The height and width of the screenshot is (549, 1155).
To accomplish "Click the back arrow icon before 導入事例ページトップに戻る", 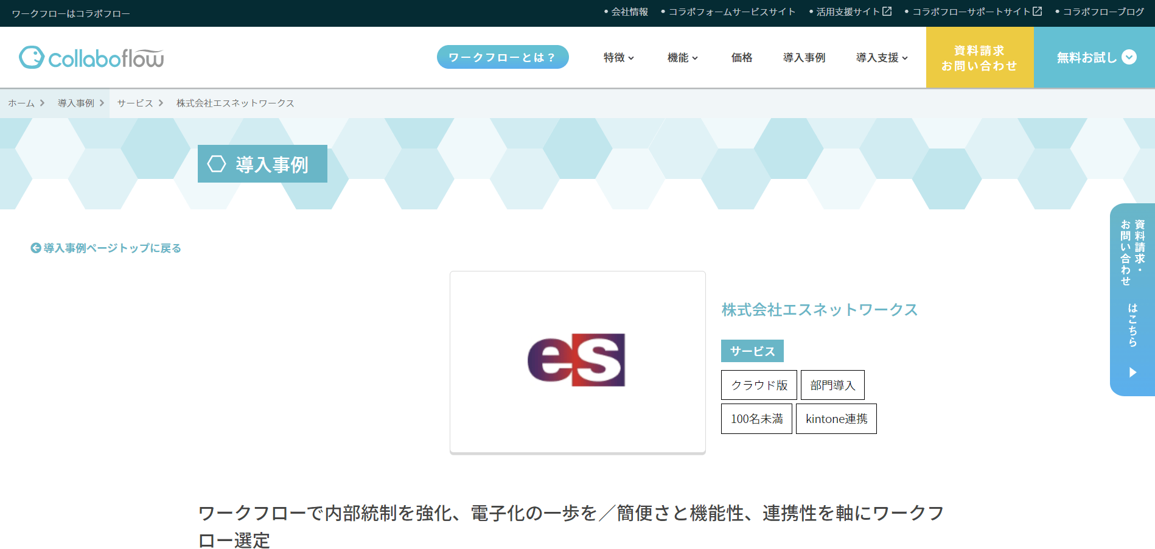I will coord(36,248).
